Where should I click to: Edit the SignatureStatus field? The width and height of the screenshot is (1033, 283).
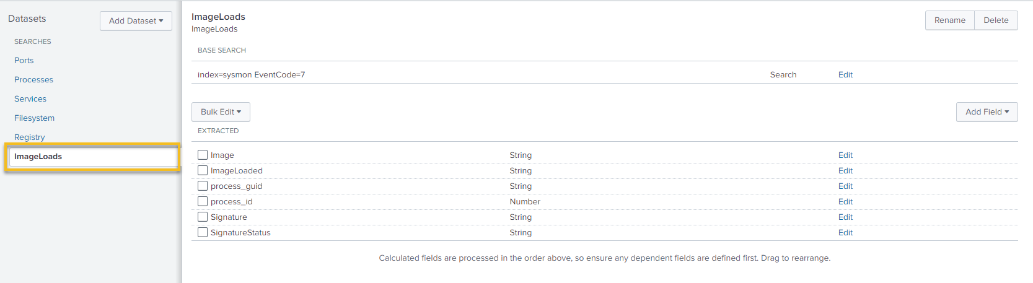tap(845, 233)
